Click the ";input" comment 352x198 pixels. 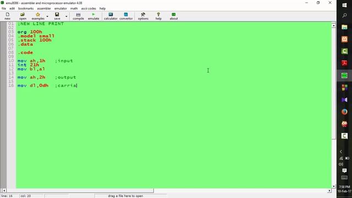(x=64, y=61)
